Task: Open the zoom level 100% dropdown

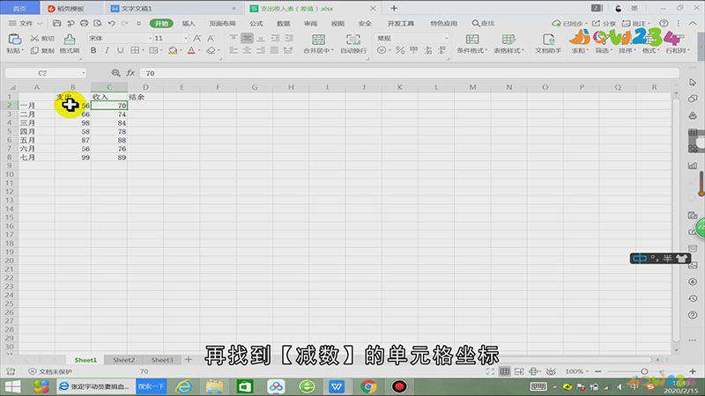Action: [x=576, y=371]
